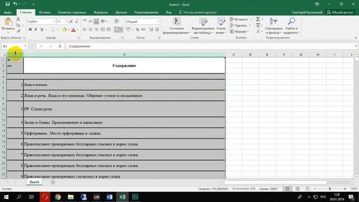Open the Файл tab
The height and width of the screenshot is (202, 359).
point(7,12)
